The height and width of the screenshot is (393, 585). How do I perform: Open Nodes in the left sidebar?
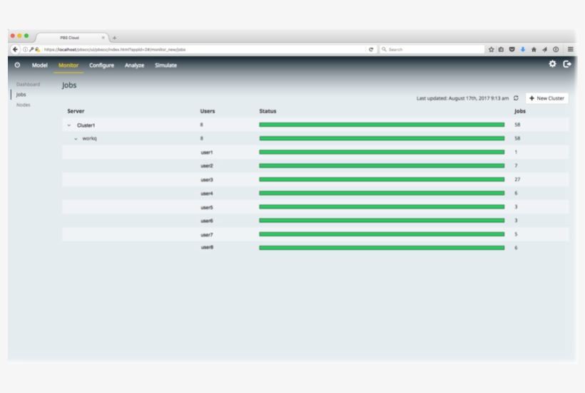click(24, 105)
